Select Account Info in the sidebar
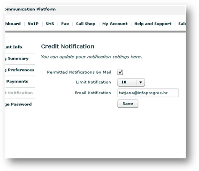This screenshot has width=199, height=171. pos(13,47)
